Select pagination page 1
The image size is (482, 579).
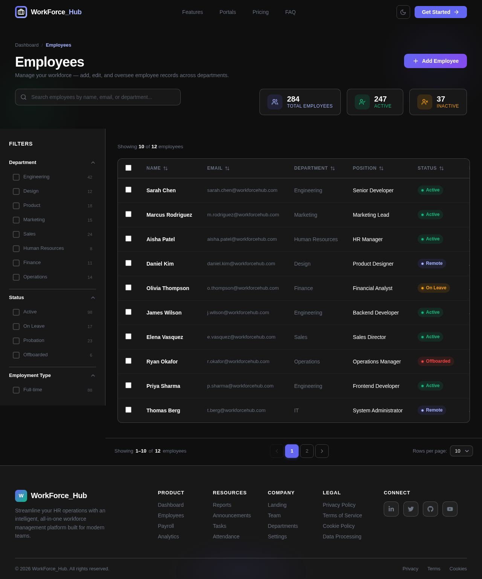point(292,451)
